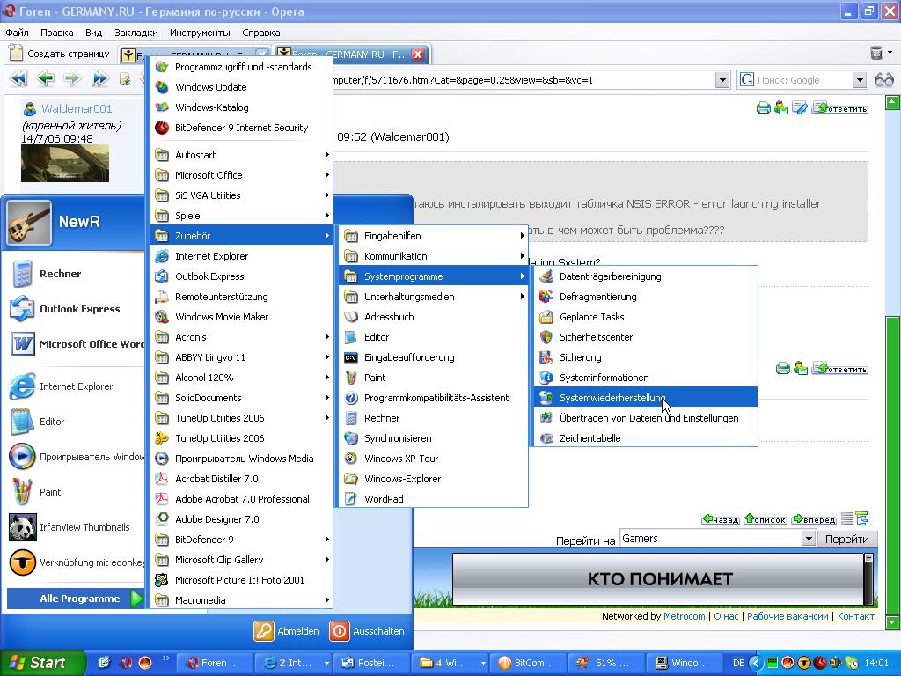Viewport: 901px width, 676px height.
Task: Open Opera Файл menu
Action: 17,33
